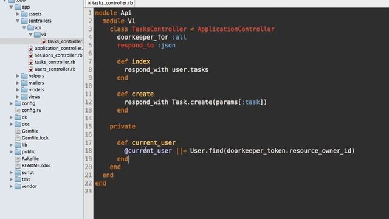Click 'respond_with user.tasks' in the editor
389x219 pixels.
coord(167,70)
